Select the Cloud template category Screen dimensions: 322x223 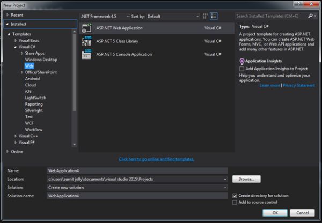click(x=31, y=85)
